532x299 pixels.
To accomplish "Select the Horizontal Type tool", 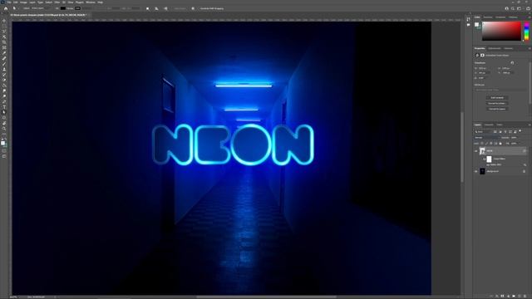I will pos(4,107).
